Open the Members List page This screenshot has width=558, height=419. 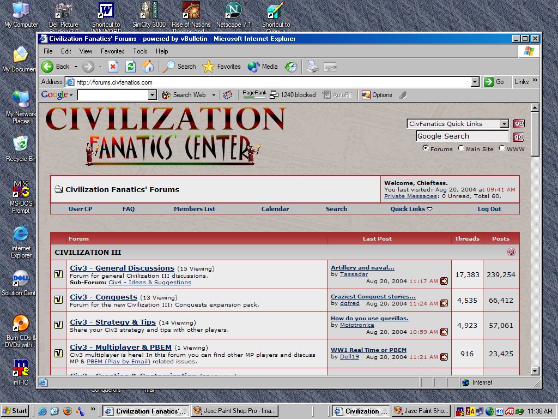(195, 209)
